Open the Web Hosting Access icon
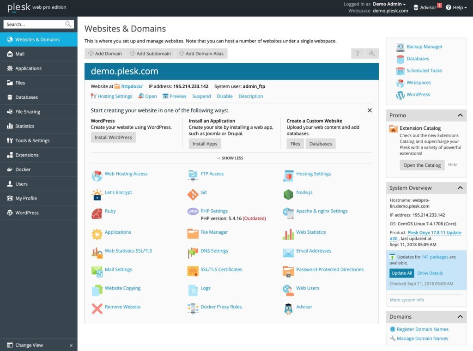This screenshot has width=473, height=351. [97, 176]
